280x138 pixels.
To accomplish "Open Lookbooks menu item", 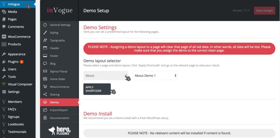I will [x=18, y=124].
